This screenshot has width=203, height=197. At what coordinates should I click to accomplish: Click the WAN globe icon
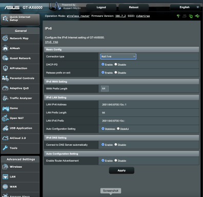(5, 187)
